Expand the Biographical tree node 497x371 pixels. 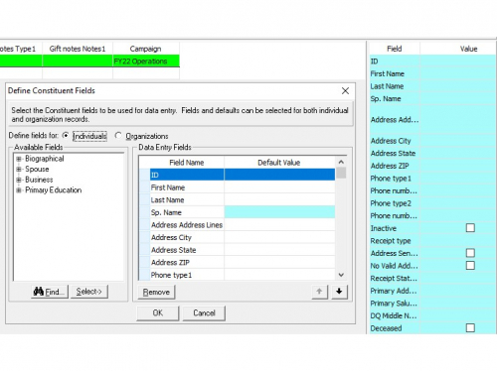pyautogui.click(x=19, y=159)
